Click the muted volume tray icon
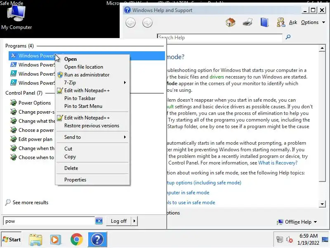Image resolution: width=330 pixels, height=248 pixels. pyautogui.click(x=290, y=240)
